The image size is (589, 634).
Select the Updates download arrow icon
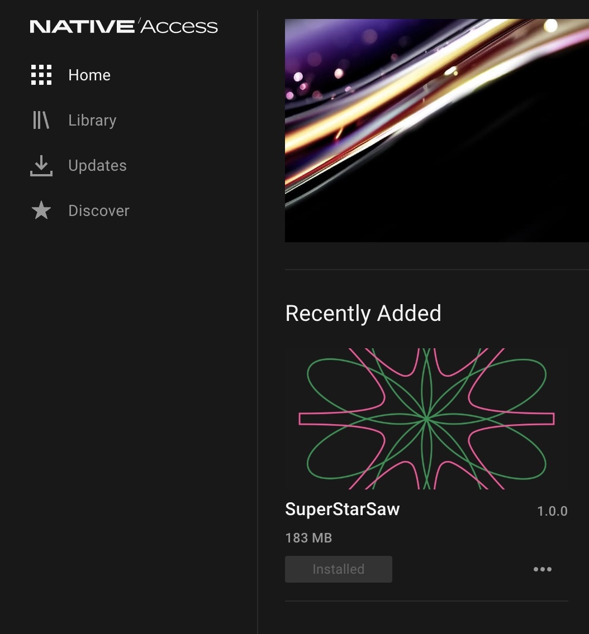(41, 165)
